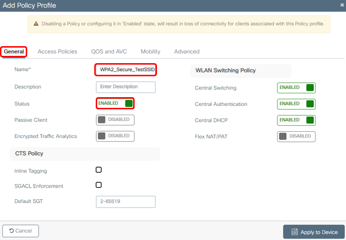This screenshot has height=240, width=346.
Task: Click the Default SGT input field
Action: pyautogui.click(x=126, y=202)
